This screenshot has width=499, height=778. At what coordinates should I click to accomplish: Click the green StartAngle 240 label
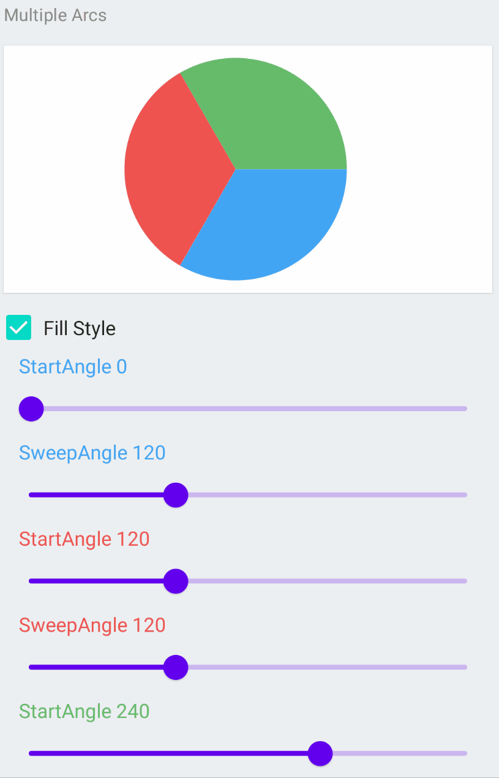click(84, 711)
